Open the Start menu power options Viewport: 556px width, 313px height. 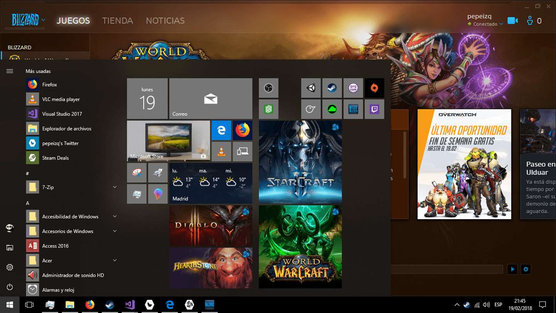click(x=10, y=287)
